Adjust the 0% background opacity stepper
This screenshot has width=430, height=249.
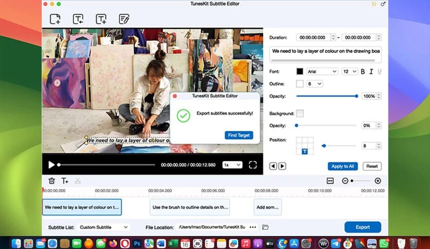[379, 126]
